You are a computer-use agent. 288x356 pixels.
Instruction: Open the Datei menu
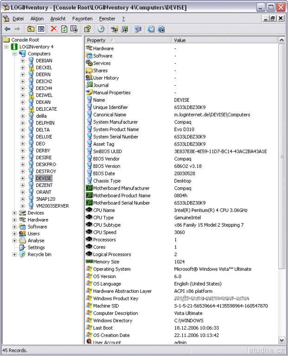click(18, 19)
